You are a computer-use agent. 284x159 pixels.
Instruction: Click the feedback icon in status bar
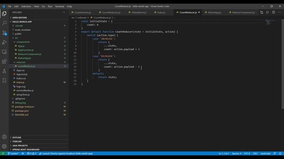click(x=275, y=153)
